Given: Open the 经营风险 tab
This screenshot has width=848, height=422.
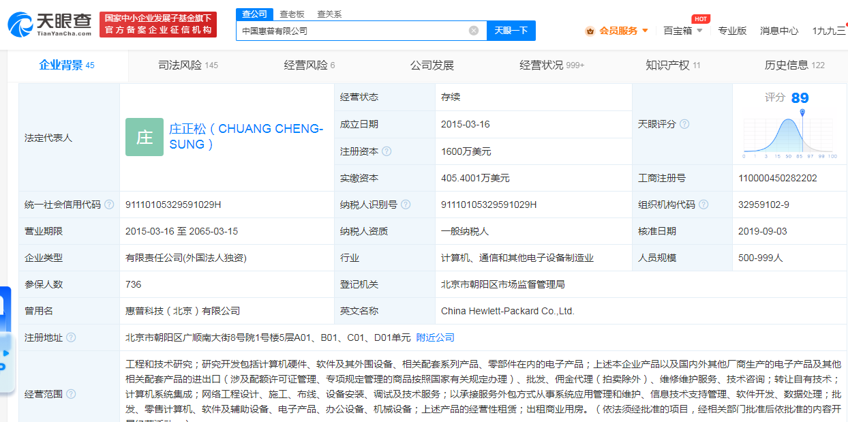Looking at the screenshot, I should coord(309,65).
